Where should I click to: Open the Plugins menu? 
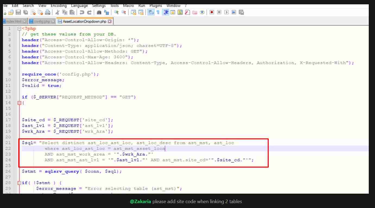pyautogui.click(x=155, y=6)
